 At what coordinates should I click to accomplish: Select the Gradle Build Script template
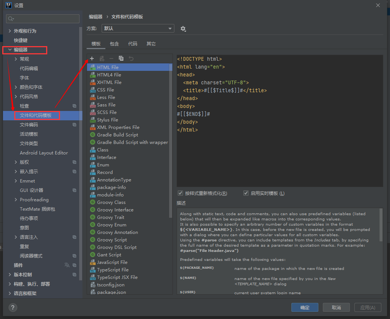(x=117, y=135)
